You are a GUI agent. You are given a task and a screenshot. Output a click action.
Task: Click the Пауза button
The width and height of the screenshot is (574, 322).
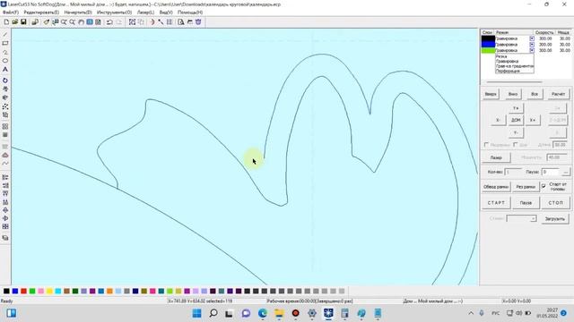(526, 203)
